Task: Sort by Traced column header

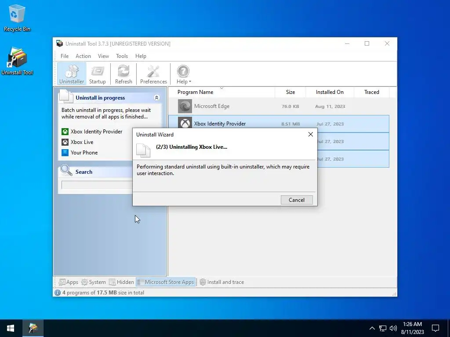Action: coord(372,92)
